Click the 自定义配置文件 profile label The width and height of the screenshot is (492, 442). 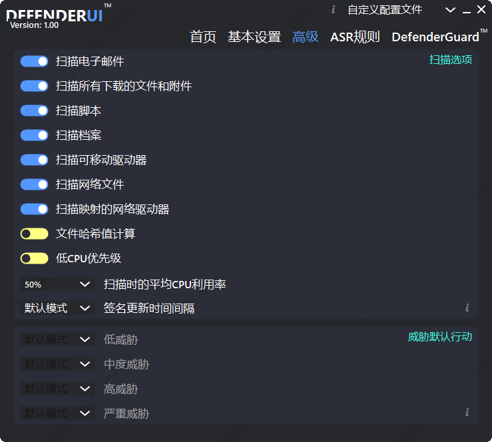(385, 10)
